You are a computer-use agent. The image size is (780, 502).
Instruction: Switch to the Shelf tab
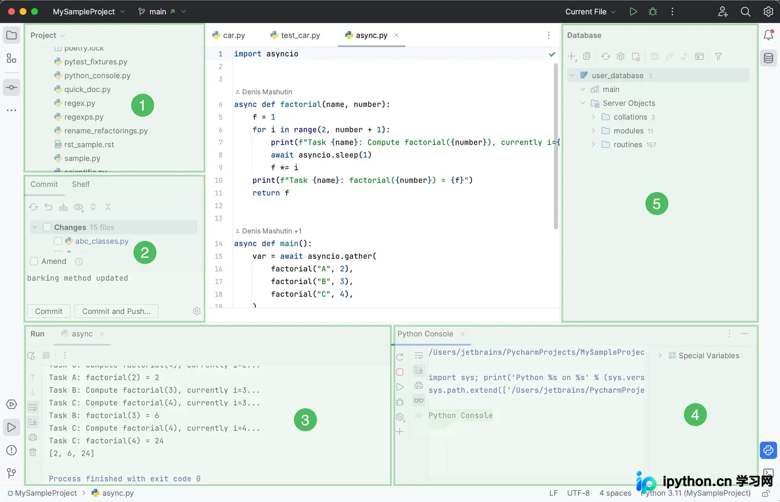(81, 184)
